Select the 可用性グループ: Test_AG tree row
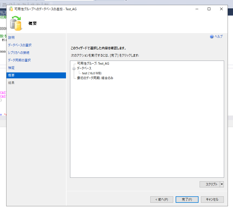 [93, 64]
